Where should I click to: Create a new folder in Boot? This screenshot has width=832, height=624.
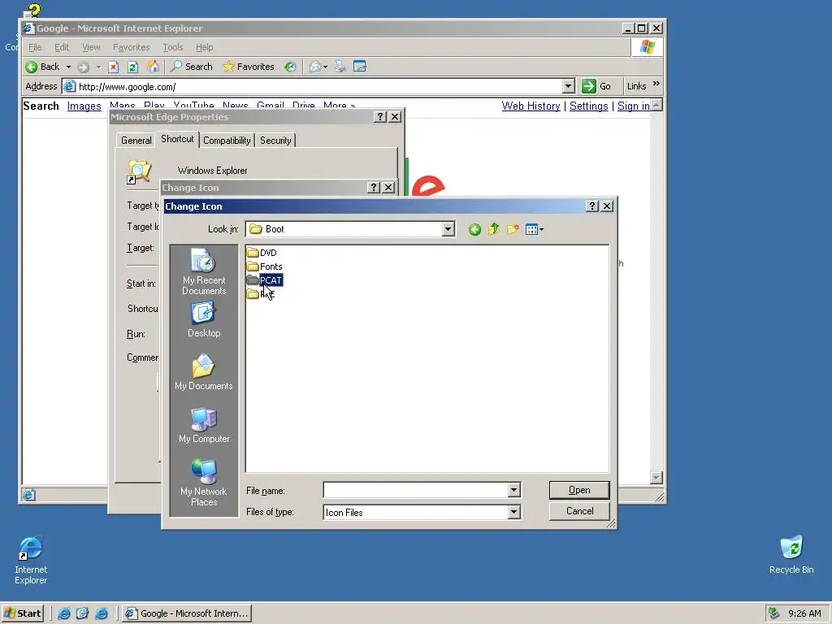click(513, 229)
